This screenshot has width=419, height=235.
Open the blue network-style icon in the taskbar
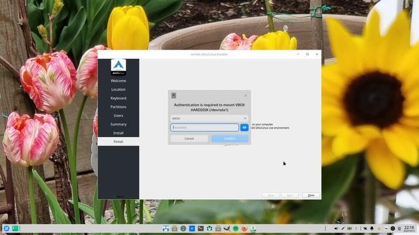click(166, 228)
